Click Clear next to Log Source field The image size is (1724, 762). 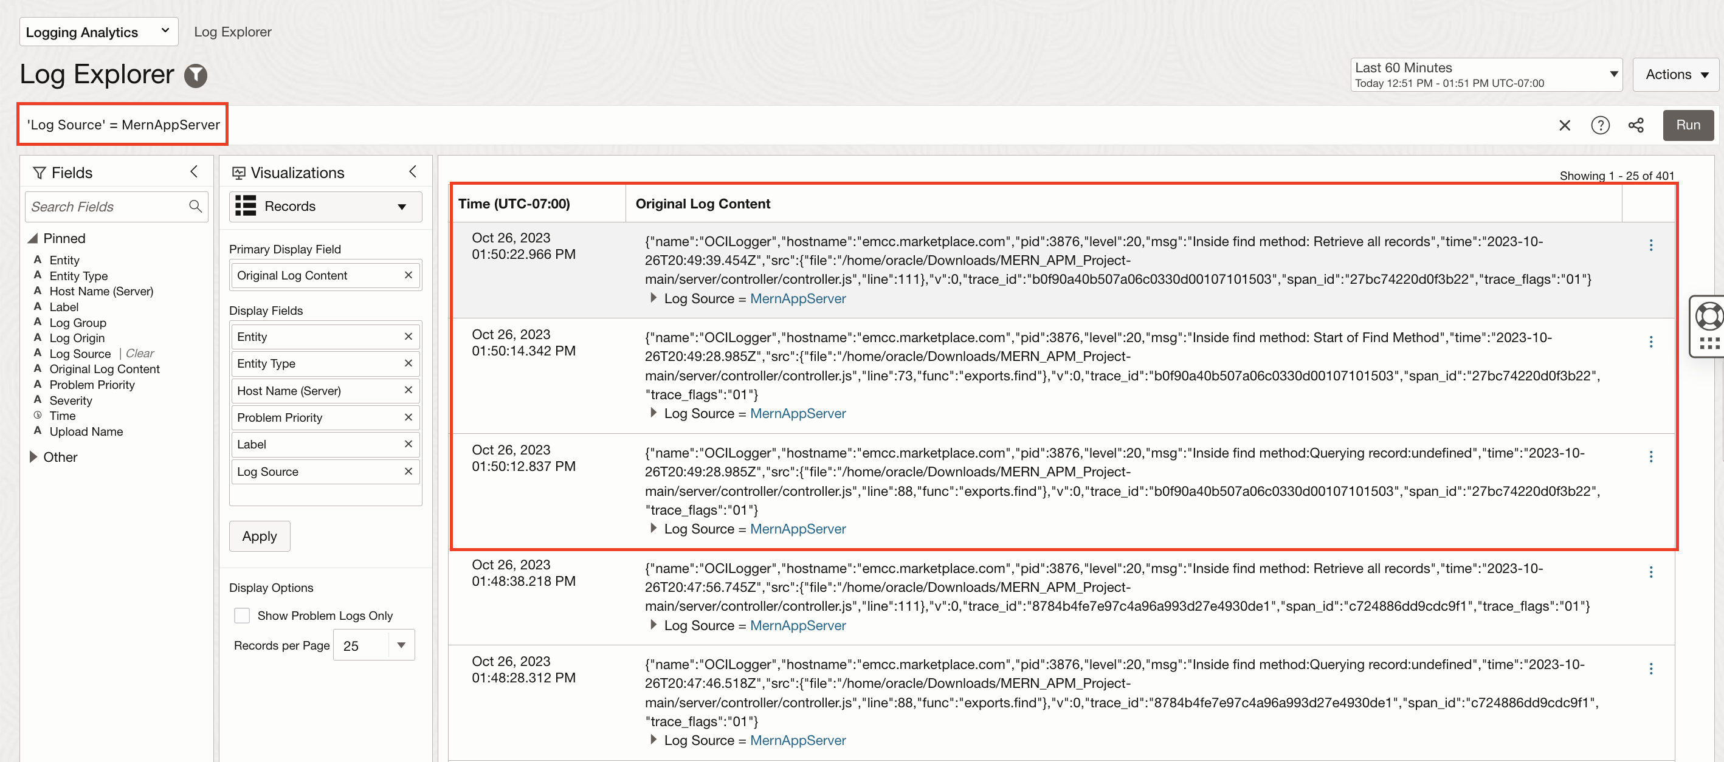click(140, 353)
